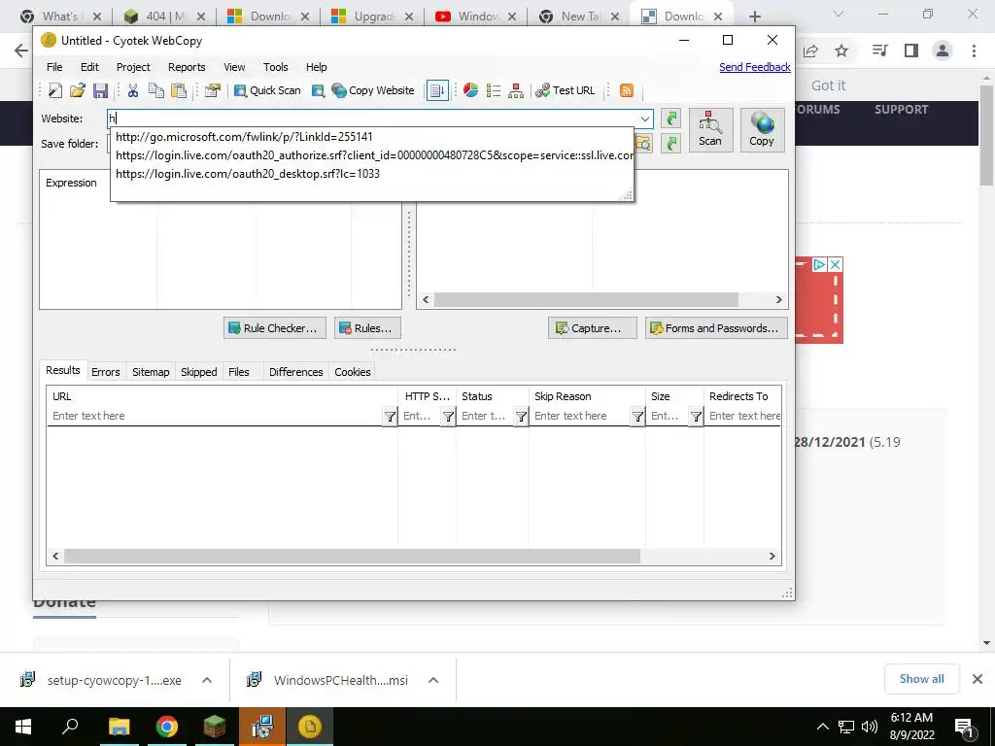Click the URL filter text field
This screenshot has width=995, height=746.
pos(216,416)
